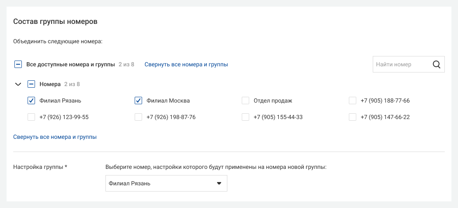Select number +7 (905) 188-77-66 checkbox
Screen dimensions: 458x208
coord(353,100)
